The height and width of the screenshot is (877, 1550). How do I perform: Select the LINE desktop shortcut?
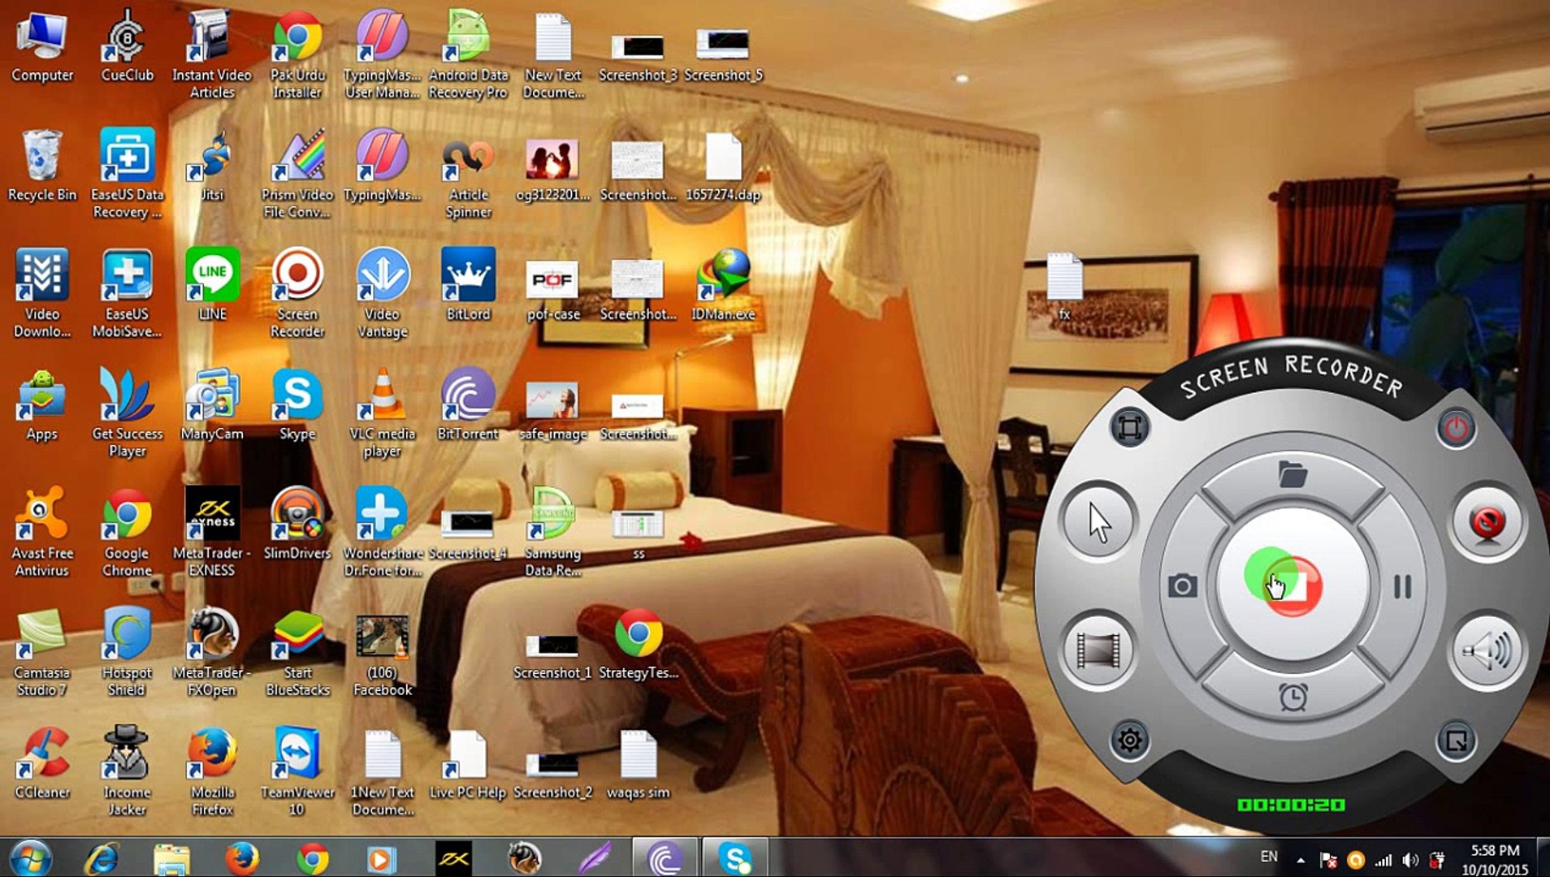(x=212, y=284)
